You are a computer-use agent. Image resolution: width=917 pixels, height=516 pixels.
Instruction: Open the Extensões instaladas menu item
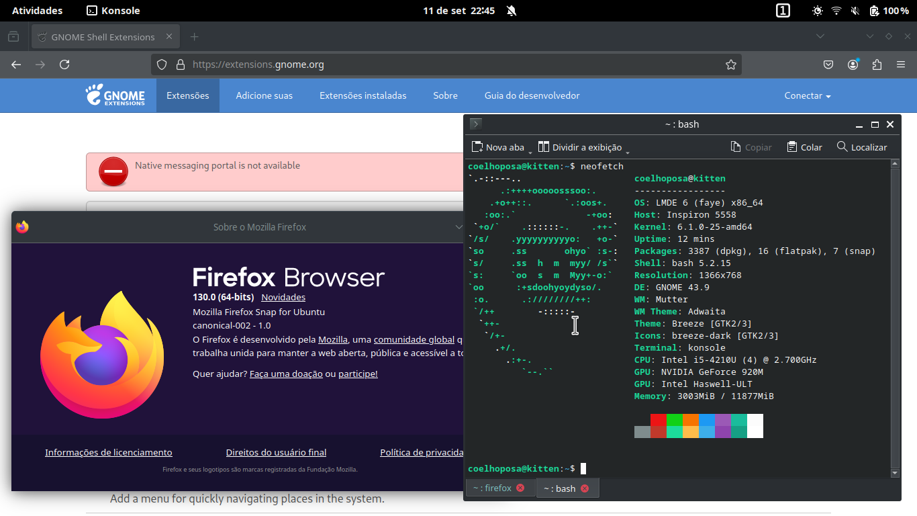pos(363,95)
